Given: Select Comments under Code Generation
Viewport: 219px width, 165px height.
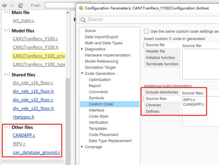Looking at the screenshot, I should pyautogui.click(x=98, y=92).
